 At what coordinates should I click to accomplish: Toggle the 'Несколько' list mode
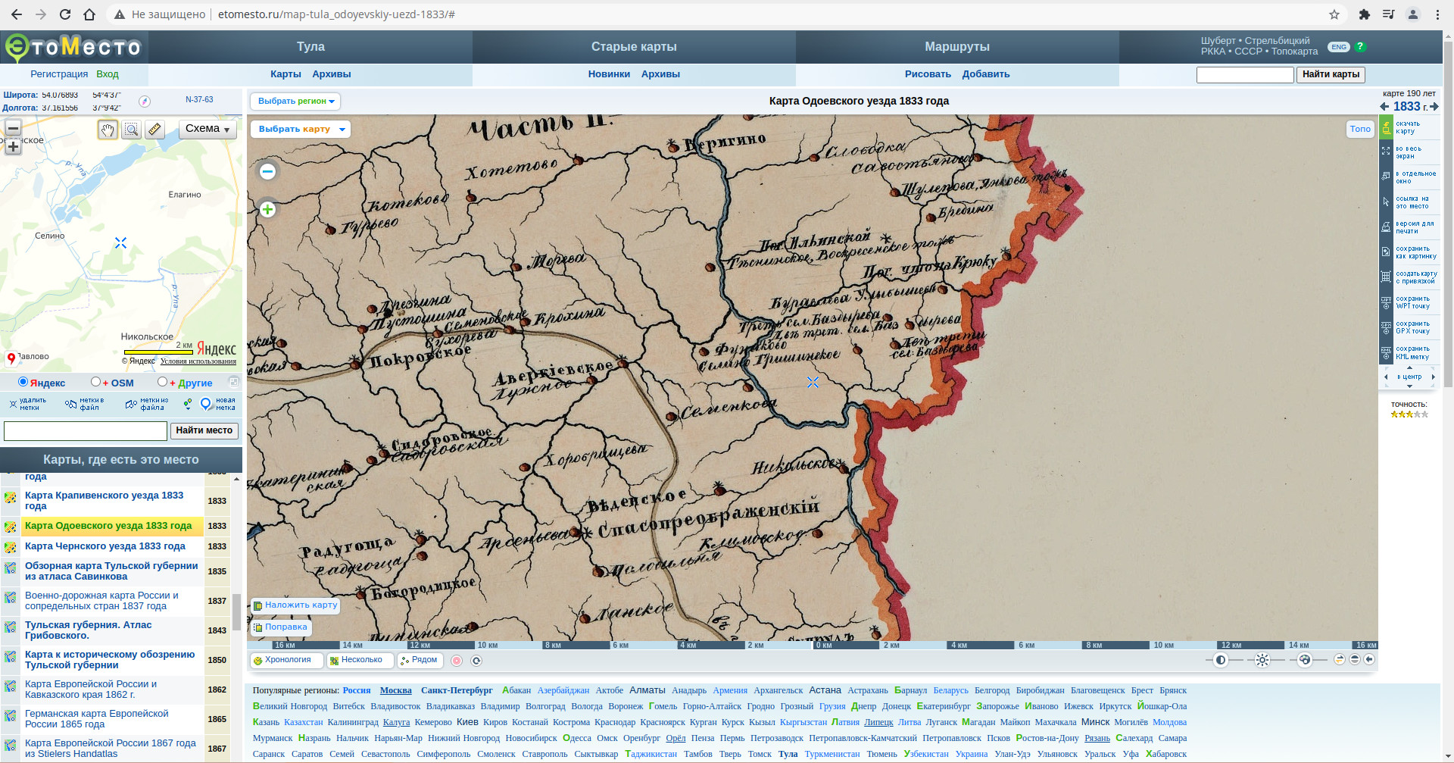tap(360, 660)
